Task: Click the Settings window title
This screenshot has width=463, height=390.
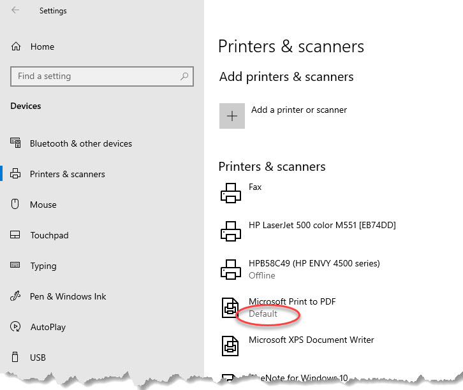Action: (x=53, y=11)
